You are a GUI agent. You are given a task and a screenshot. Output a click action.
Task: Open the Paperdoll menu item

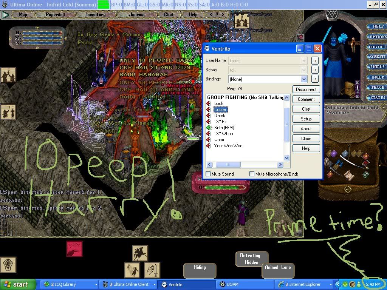tap(55, 15)
